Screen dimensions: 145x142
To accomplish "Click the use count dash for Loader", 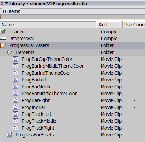I will [134, 32].
